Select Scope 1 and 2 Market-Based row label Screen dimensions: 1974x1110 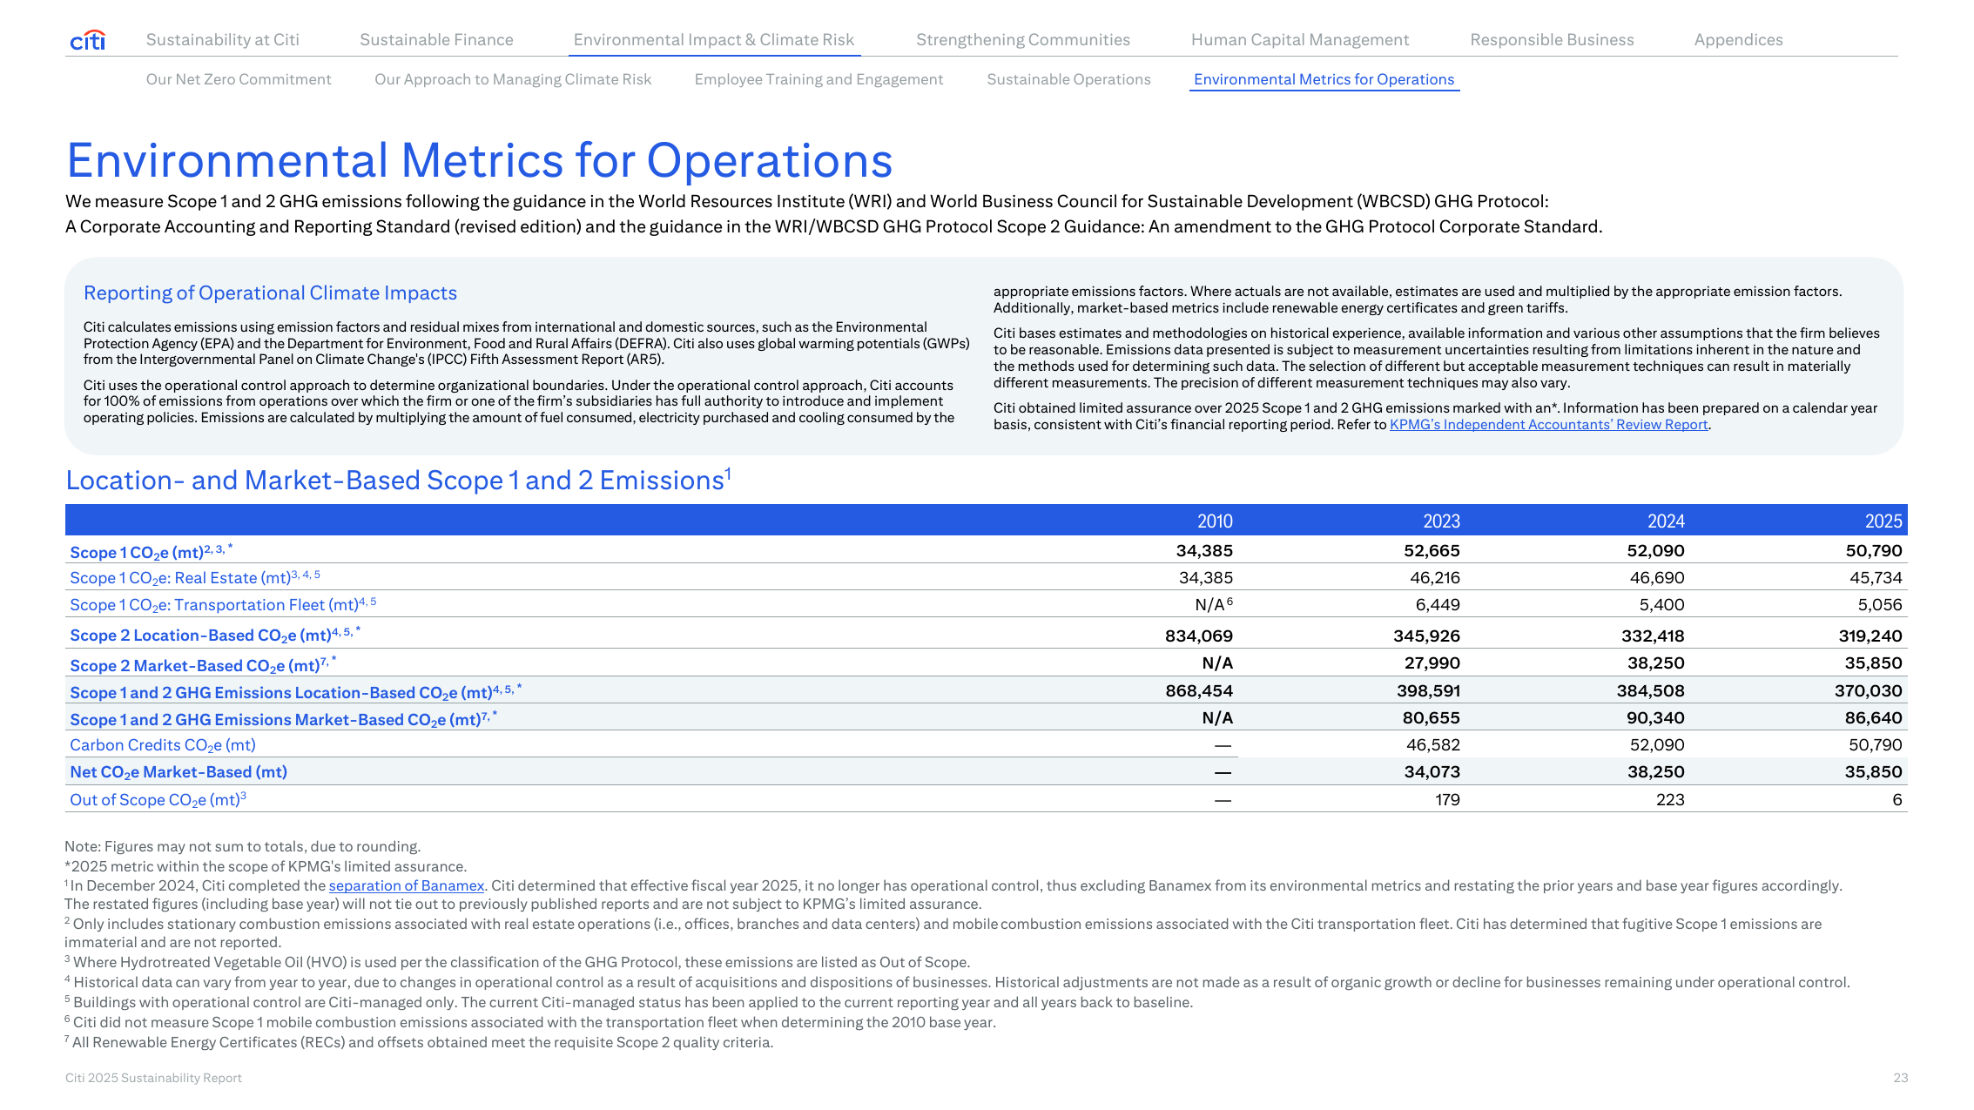(283, 719)
